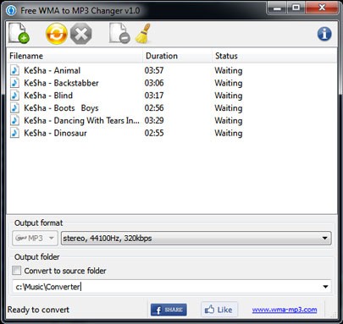Sort by the Duration column header

pyautogui.click(x=177, y=56)
